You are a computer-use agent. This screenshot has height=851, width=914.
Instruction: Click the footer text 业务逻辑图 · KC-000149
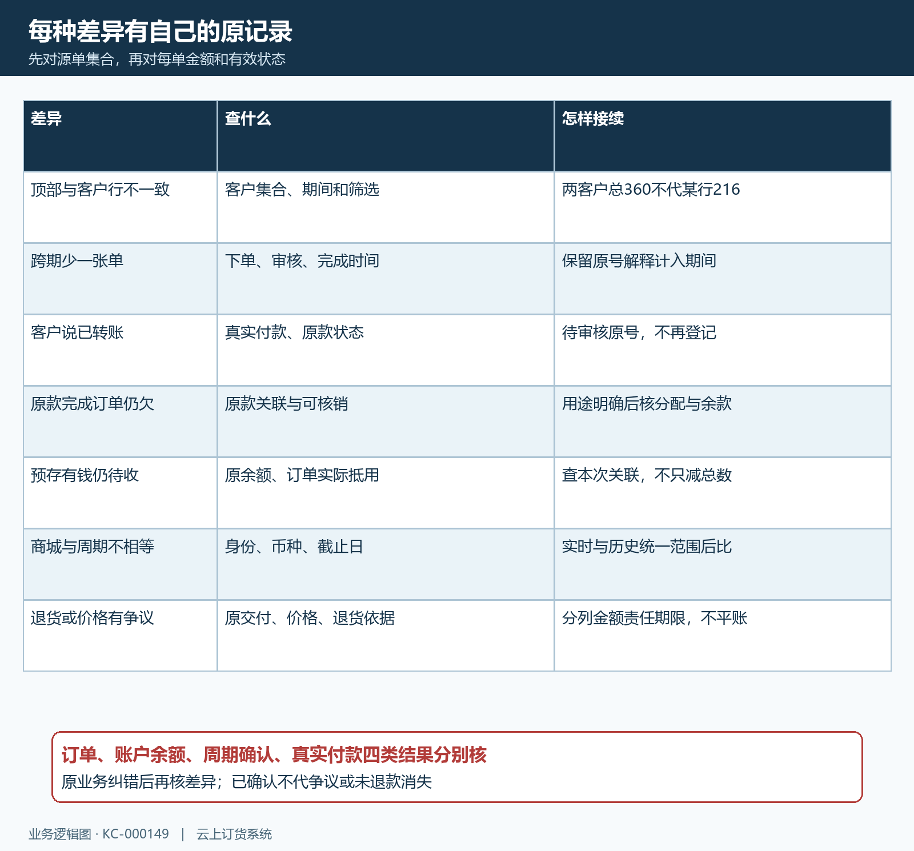coord(99,834)
